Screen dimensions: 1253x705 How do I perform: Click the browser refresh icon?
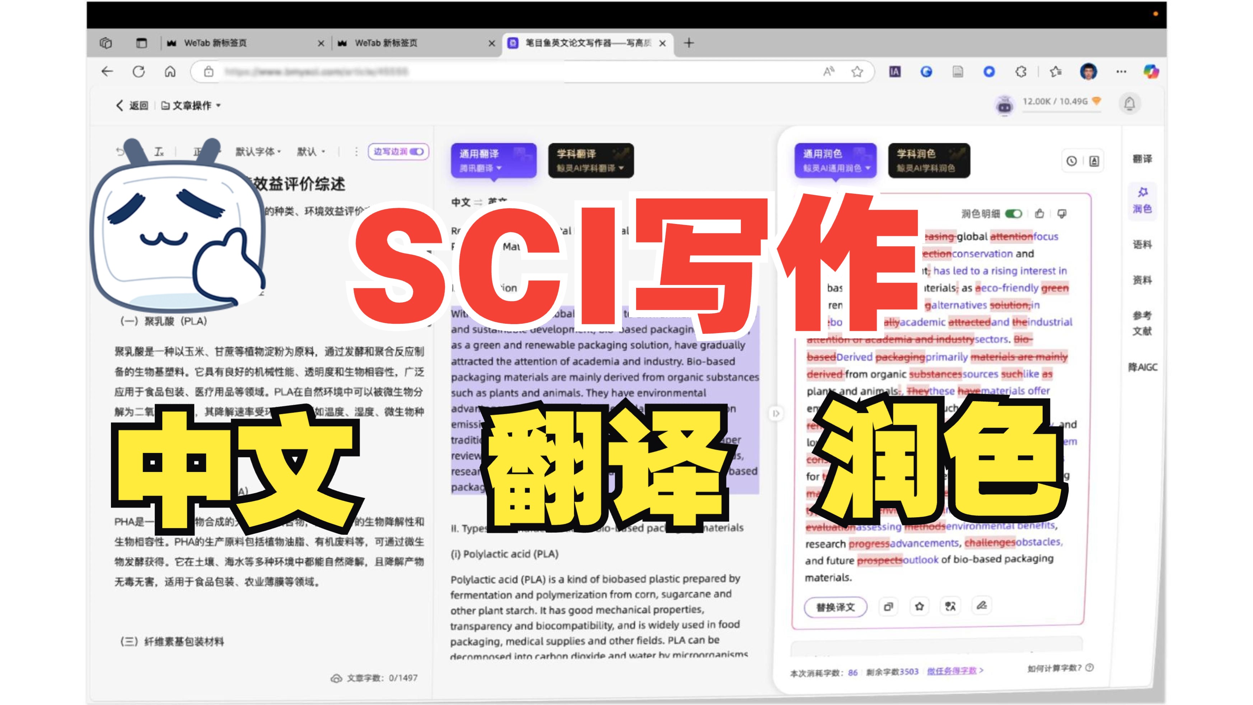[x=139, y=72]
